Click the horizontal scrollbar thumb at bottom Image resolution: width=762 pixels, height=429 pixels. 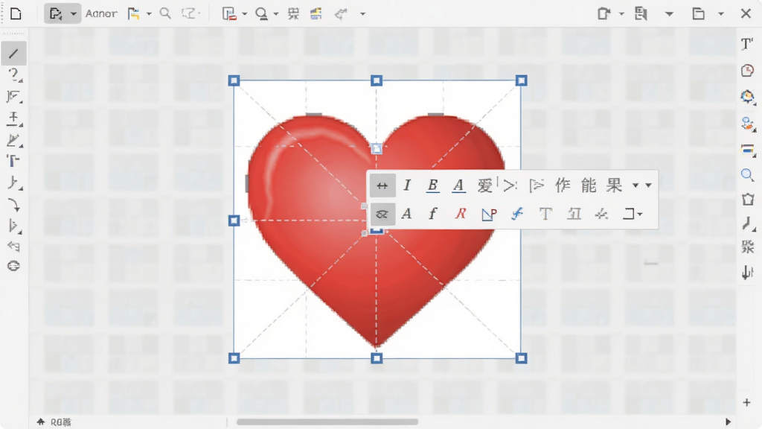click(x=327, y=422)
